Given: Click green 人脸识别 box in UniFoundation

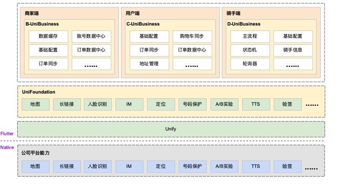Looking at the screenshot, I should coord(98,104).
